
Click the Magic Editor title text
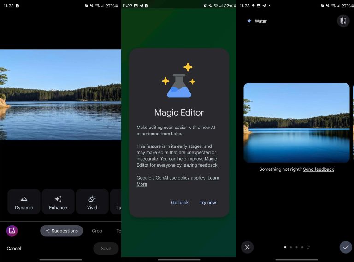click(179, 112)
